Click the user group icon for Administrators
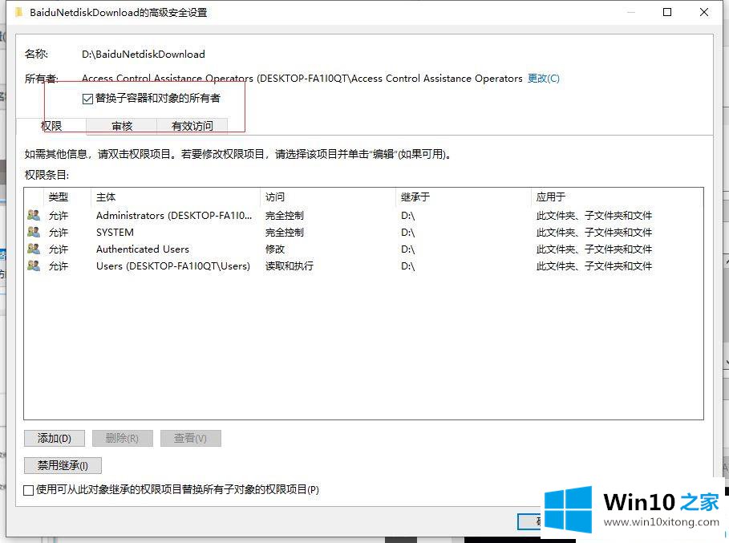Screen dimensions: 729x543 pyautogui.click(x=34, y=215)
